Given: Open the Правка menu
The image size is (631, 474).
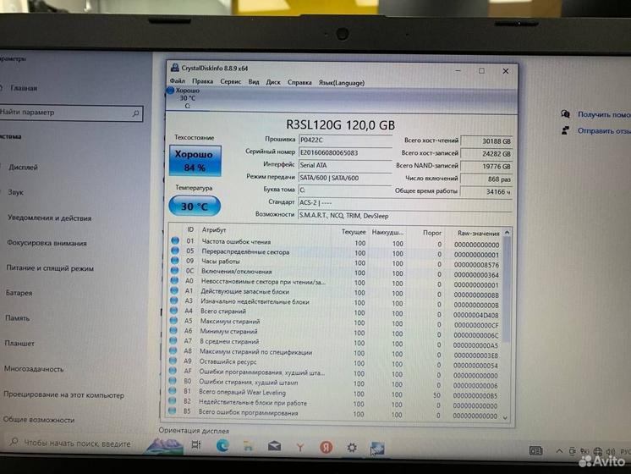Looking at the screenshot, I should click(x=202, y=81).
